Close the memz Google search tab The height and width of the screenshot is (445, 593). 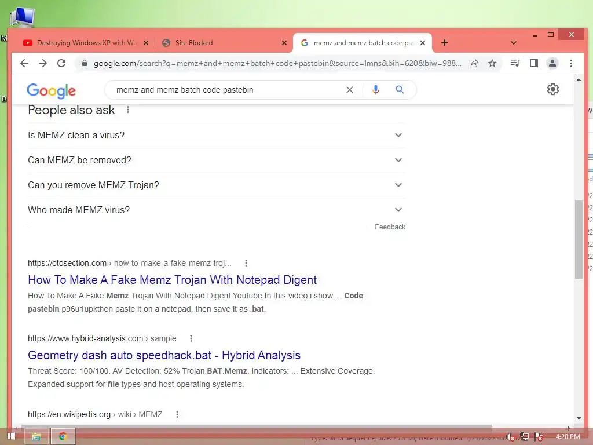(x=423, y=43)
